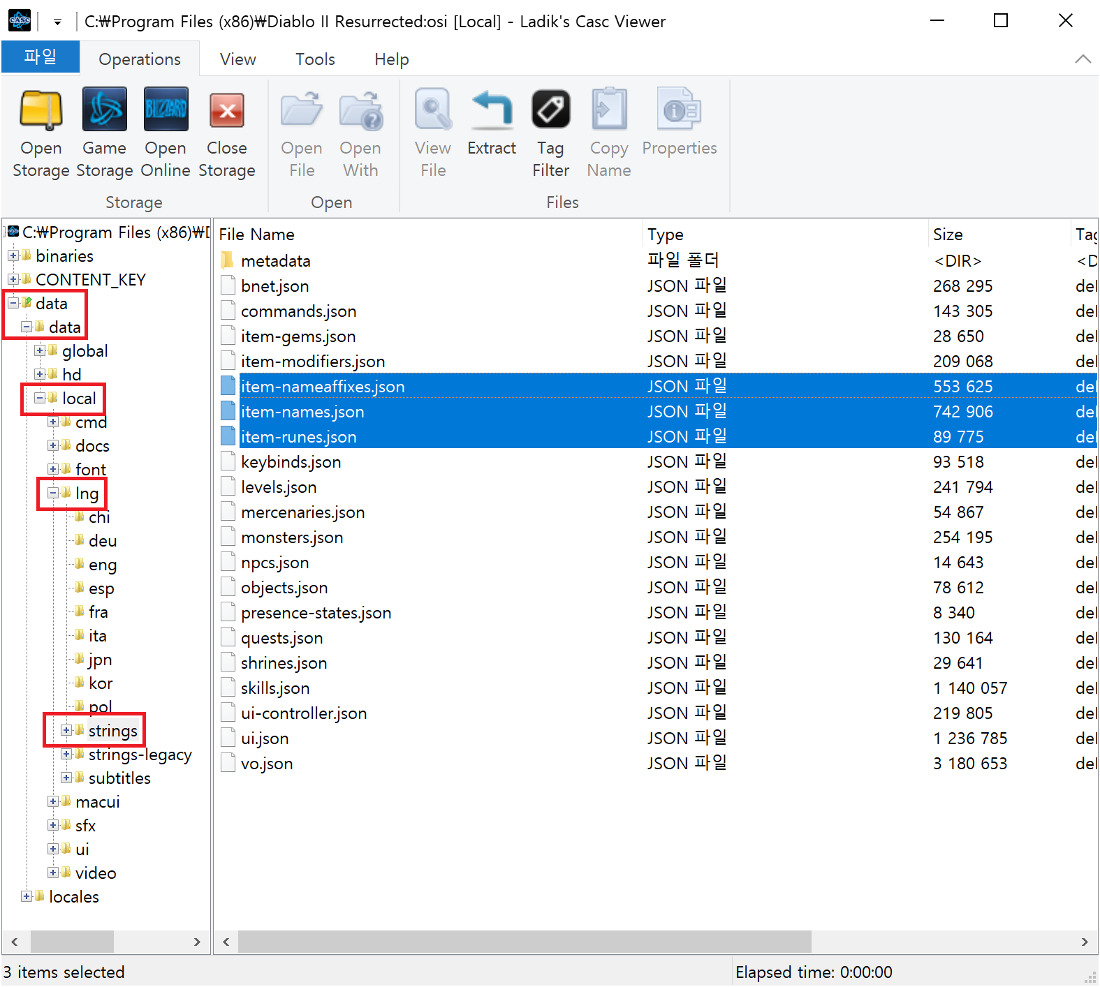Click the levels.json file icon
Viewport: 1100px width, 987px height.
click(x=228, y=487)
